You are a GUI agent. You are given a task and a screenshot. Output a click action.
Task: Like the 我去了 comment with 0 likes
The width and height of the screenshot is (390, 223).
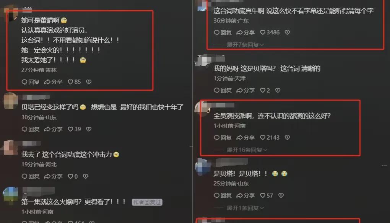[x=73, y=176]
